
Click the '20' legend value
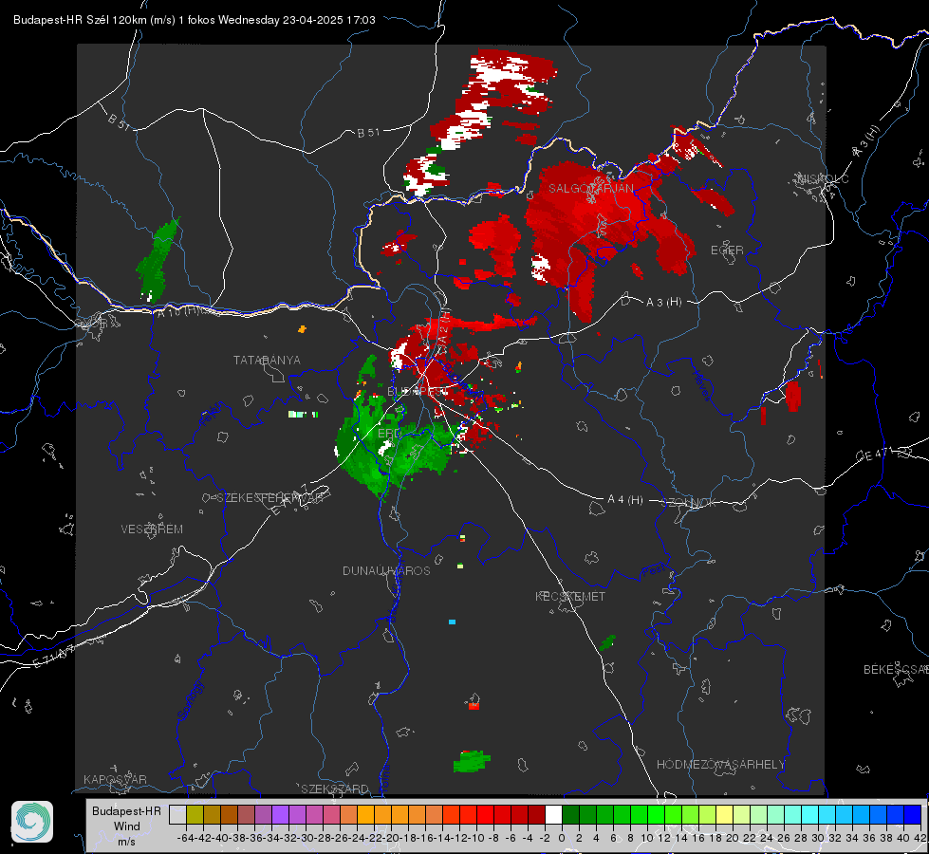tap(733, 838)
